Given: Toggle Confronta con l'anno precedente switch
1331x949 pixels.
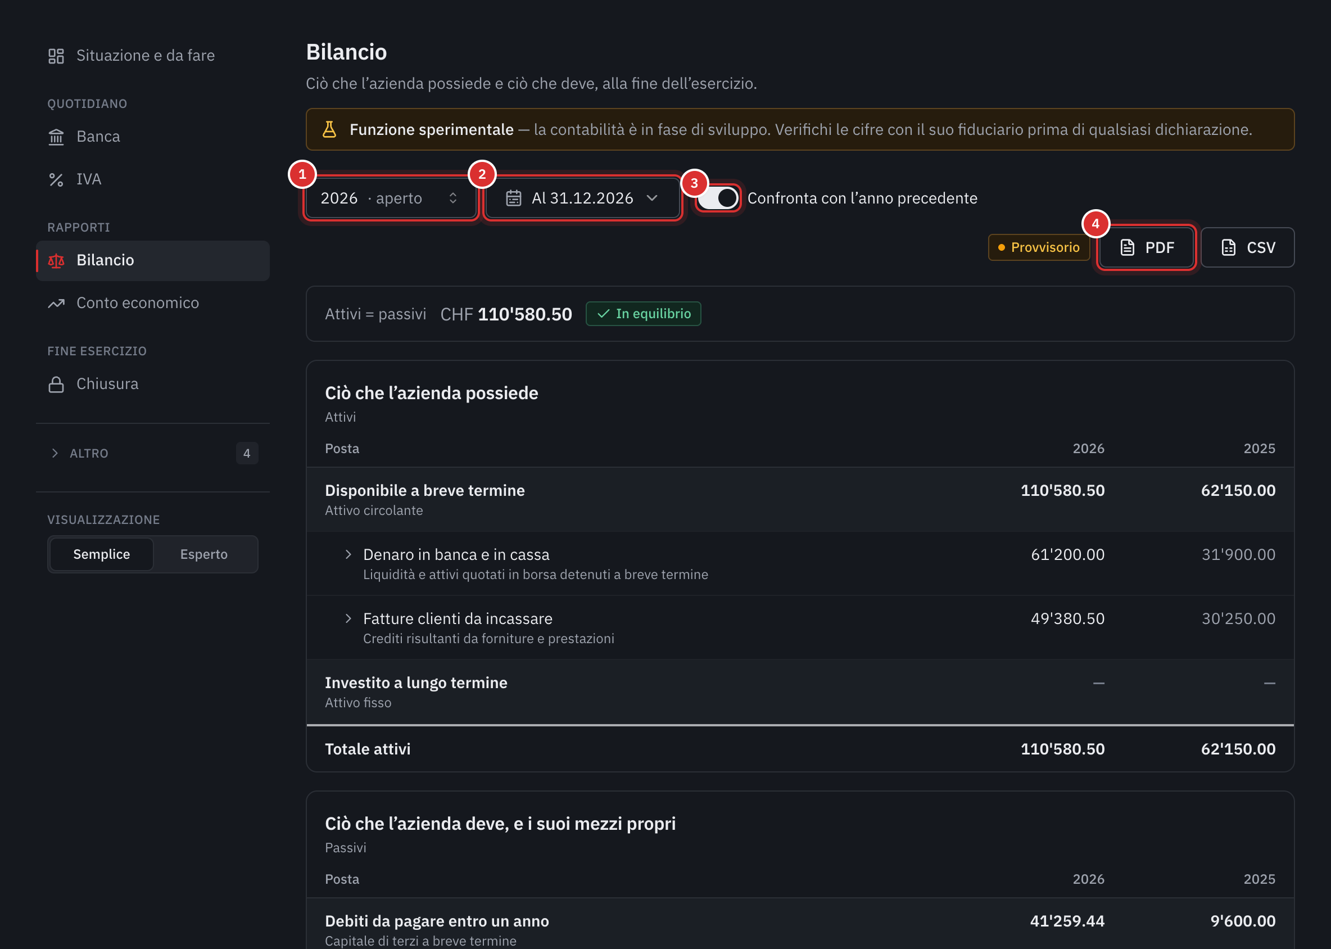Looking at the screenshot, I should pyautogui.click(x=718, y=198).
